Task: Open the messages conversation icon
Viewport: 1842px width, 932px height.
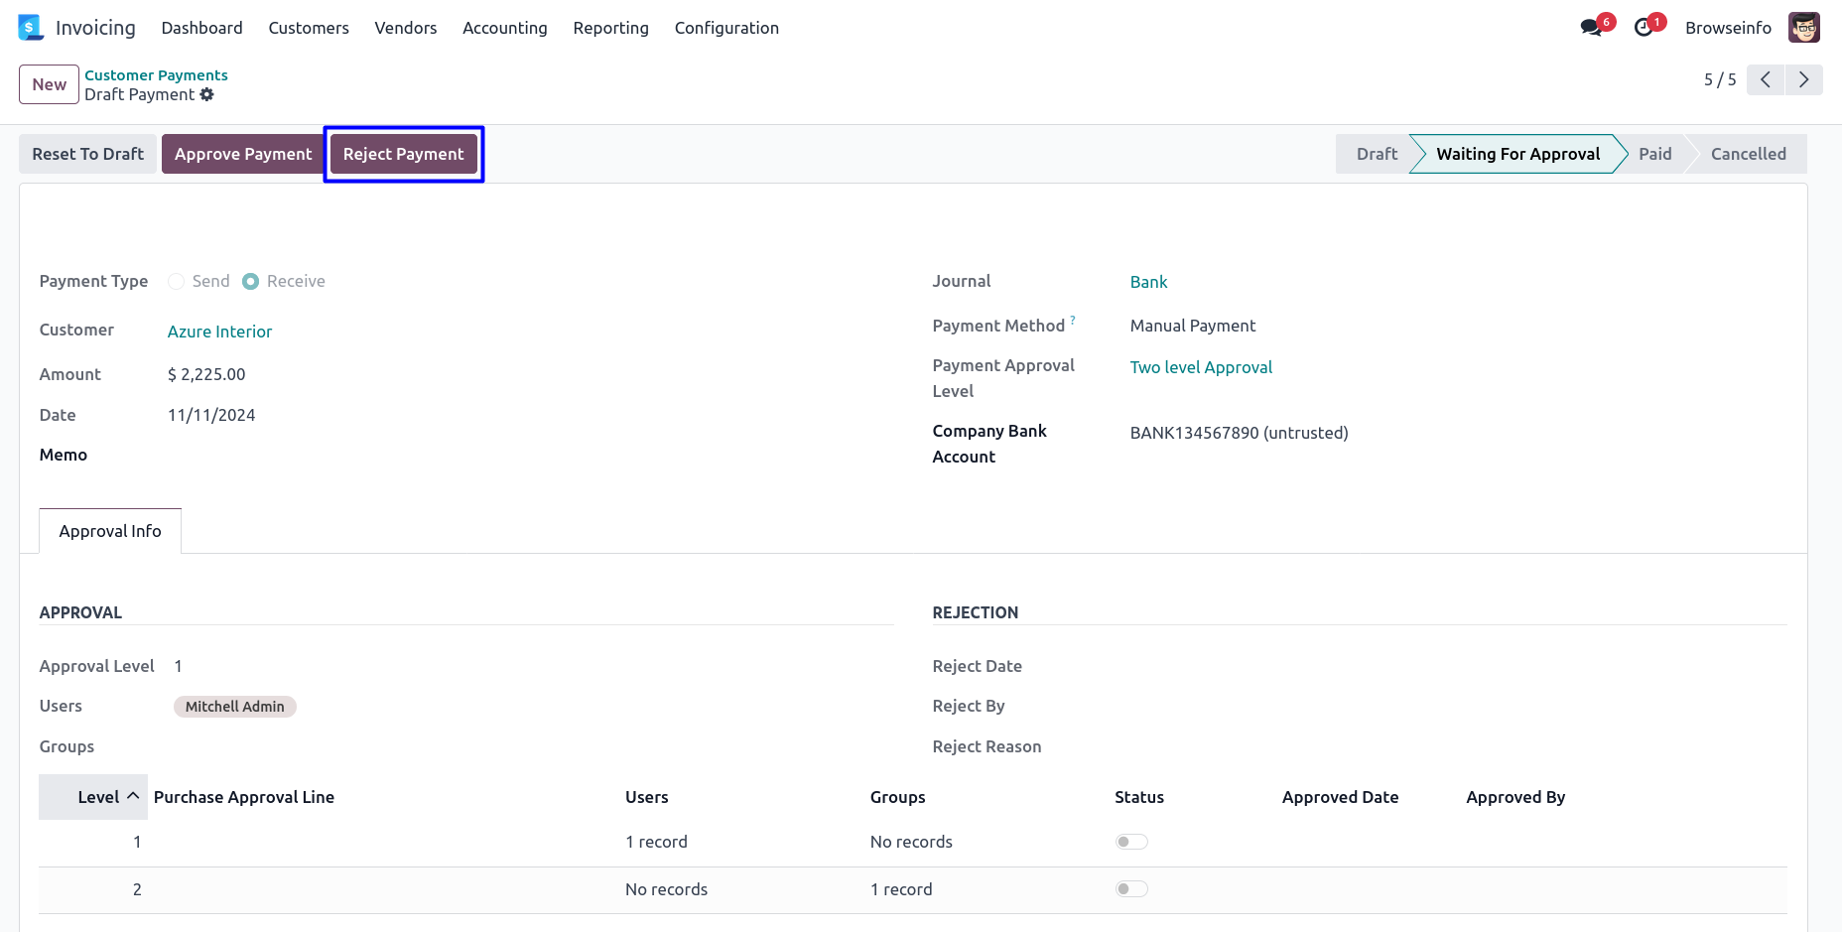Action: pyautogui.click(x=1591, y=28)
